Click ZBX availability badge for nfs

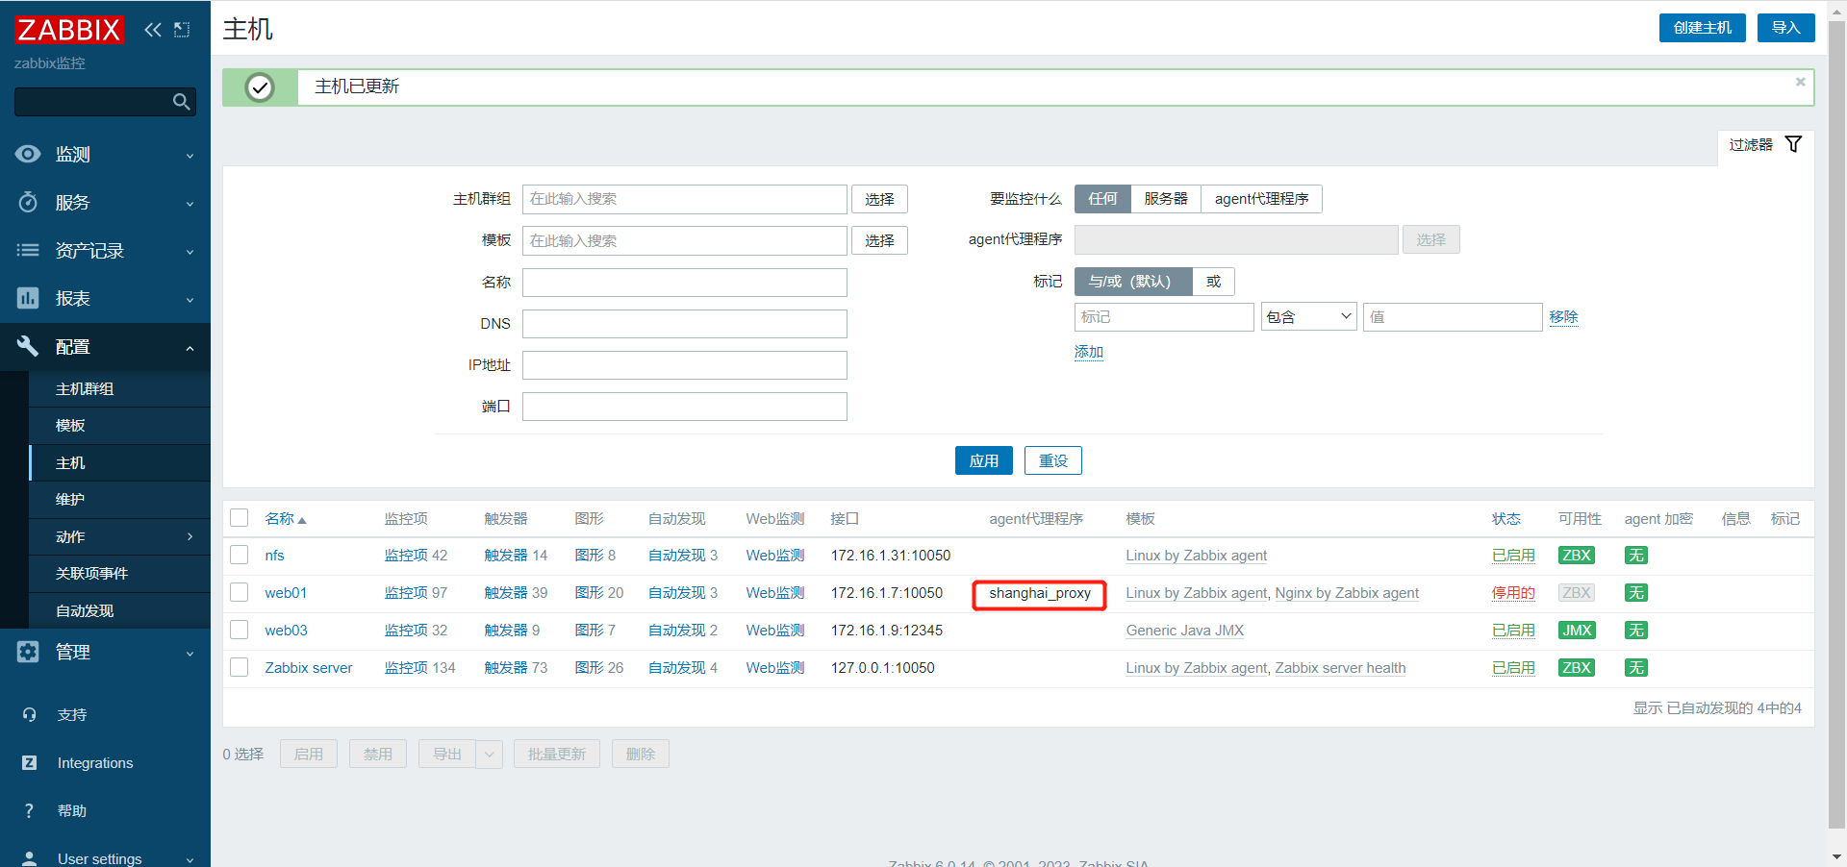pos(1576,556)
